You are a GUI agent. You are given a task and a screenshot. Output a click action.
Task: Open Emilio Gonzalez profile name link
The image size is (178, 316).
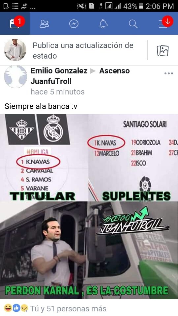tap(59, 71)
